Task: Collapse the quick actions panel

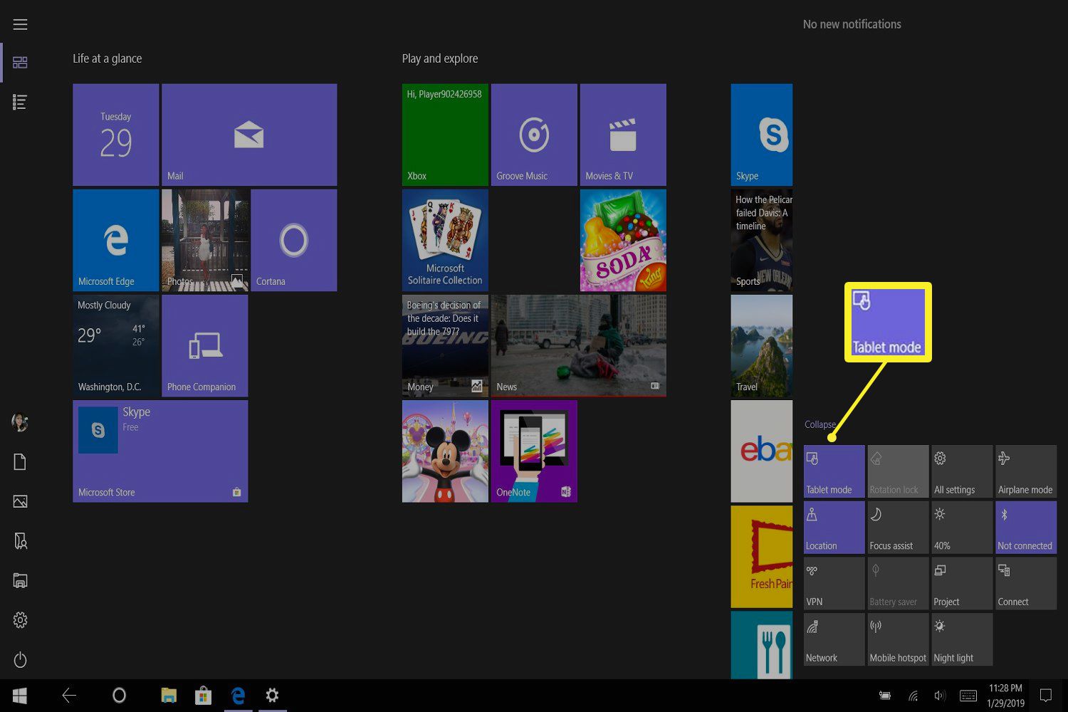Action: tap(820, 424)
